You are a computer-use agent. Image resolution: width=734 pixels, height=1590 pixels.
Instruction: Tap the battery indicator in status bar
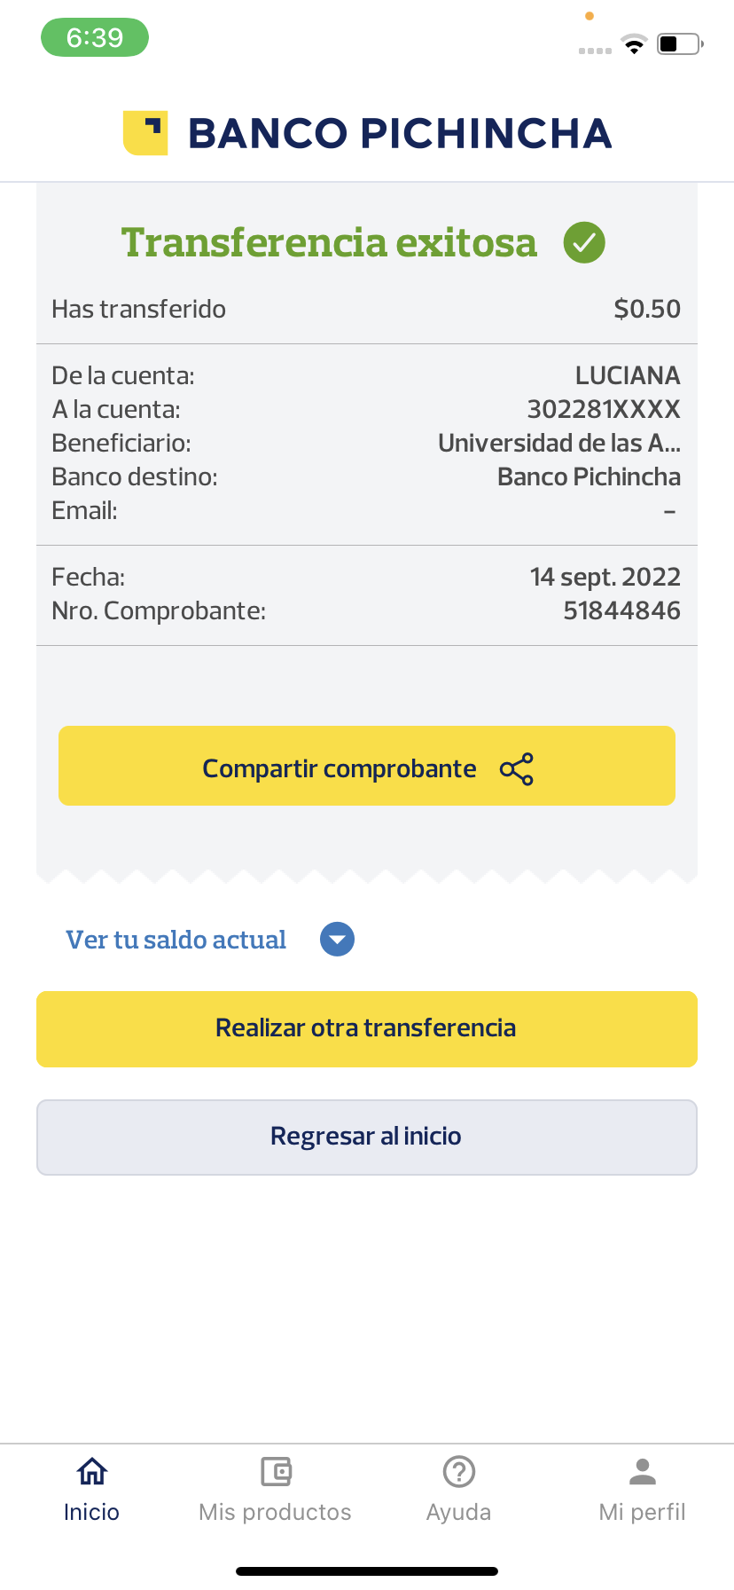point(679,43)
